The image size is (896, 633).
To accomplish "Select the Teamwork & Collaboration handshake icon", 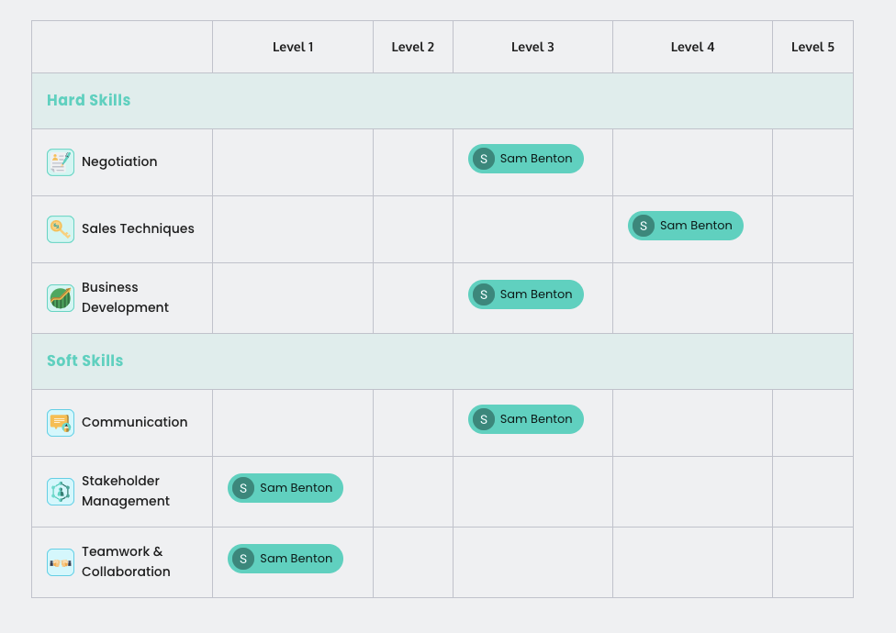I will 61,561.
